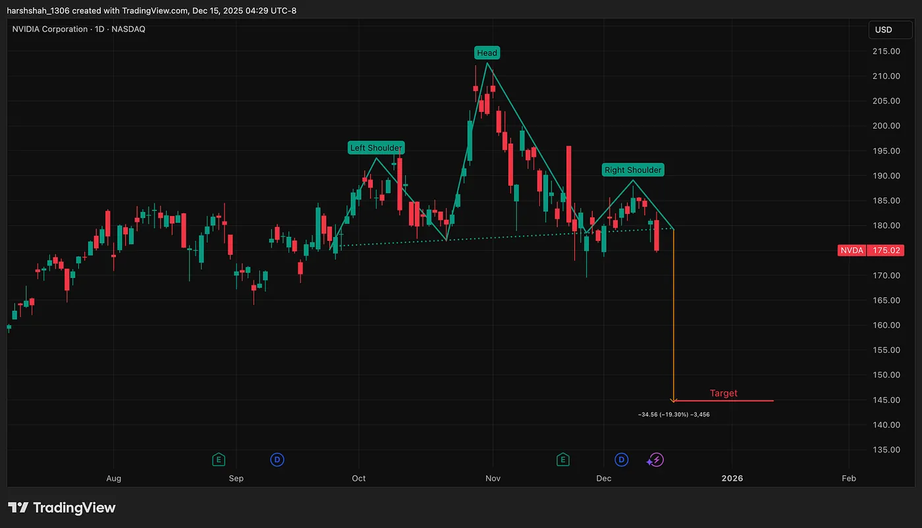922x528 pixels.
Task: Click the Aug label on time axis
Action: click(x=114, y=478)
